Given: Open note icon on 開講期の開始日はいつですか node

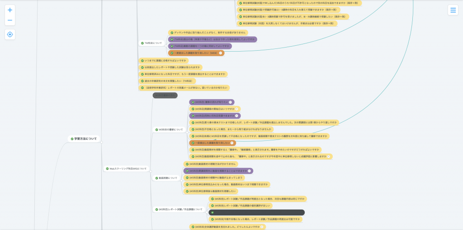Looking at the screenshot, I should click(236, 109).
